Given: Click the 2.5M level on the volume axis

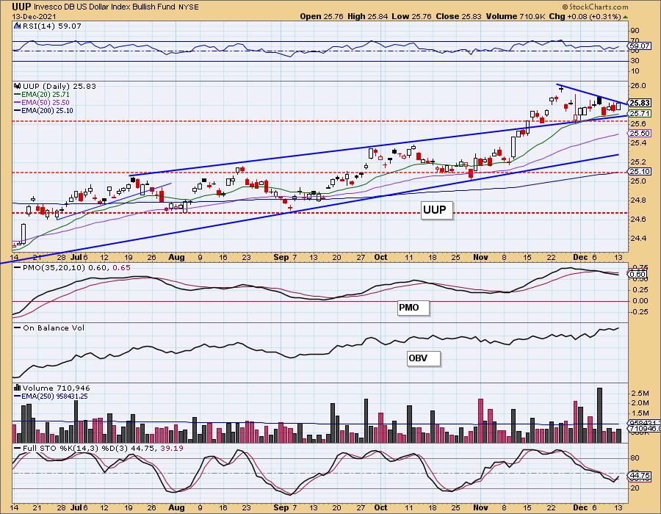Looking at the screenshot, I should [640, 393].
